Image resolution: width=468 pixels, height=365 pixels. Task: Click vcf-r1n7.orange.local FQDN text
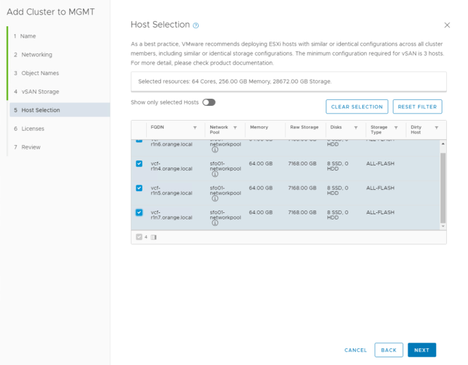pyautogui.click(x=171, y=215)
